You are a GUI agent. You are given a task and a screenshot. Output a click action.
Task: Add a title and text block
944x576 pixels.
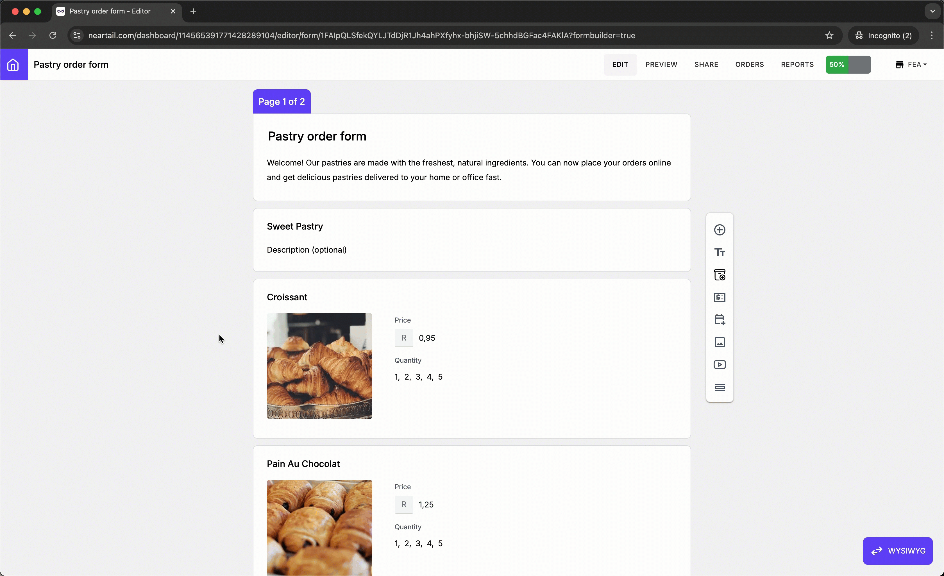(x=720, y=253)
